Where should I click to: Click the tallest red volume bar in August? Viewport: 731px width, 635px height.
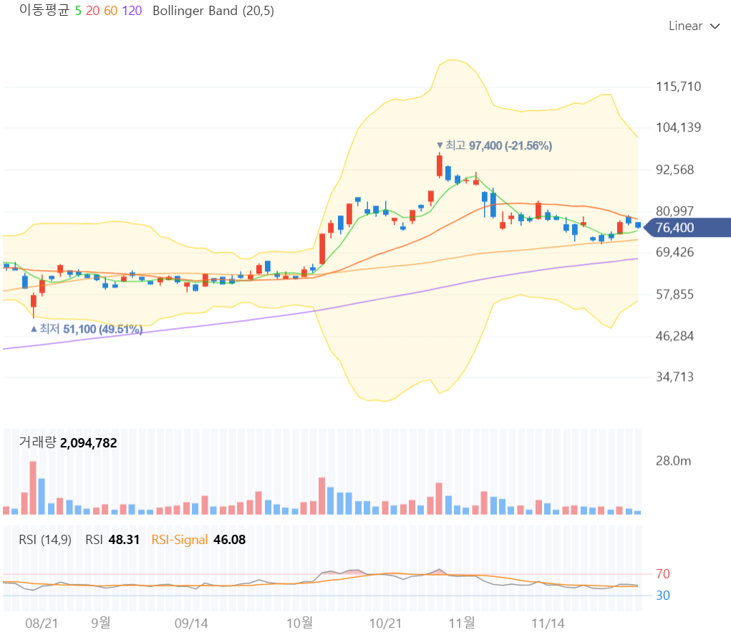33,488
